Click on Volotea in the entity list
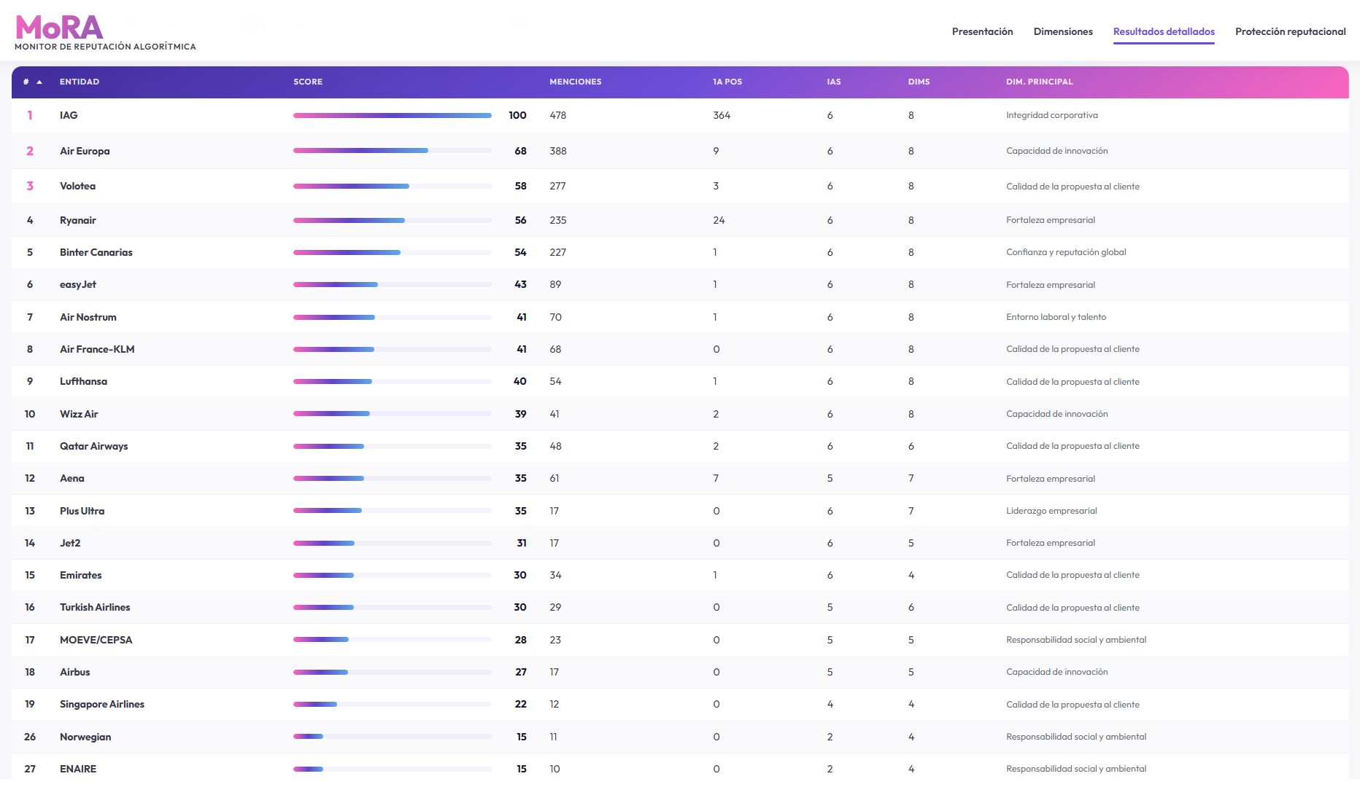 [77, 187]
